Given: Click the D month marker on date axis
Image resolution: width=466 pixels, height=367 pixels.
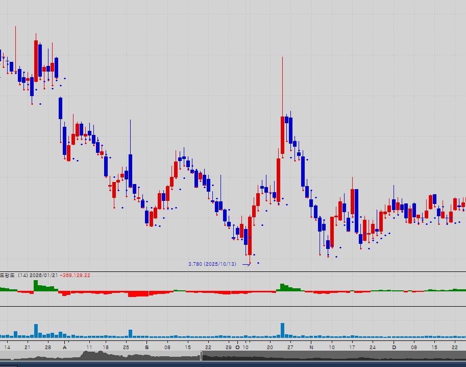Looking at the screenshot, I should [x=394, y=347].
